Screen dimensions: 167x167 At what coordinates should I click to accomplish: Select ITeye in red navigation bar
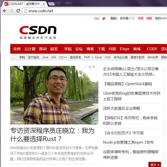[x=124, y=49]
